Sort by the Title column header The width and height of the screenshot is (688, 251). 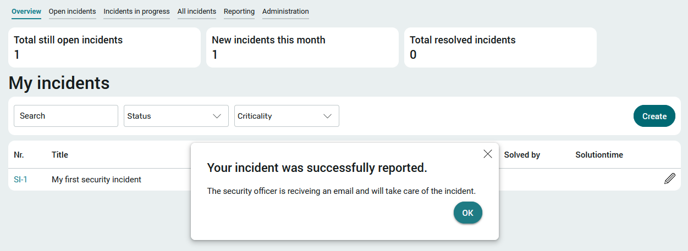click(60, 155)
